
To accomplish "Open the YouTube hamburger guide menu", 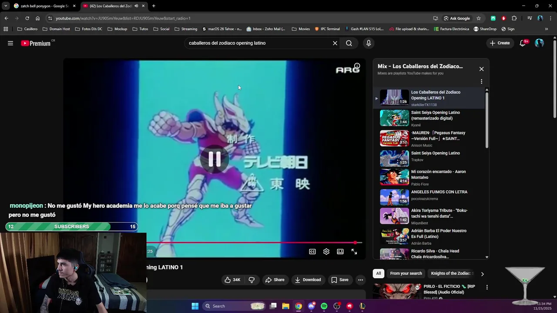I will (10, 43).
